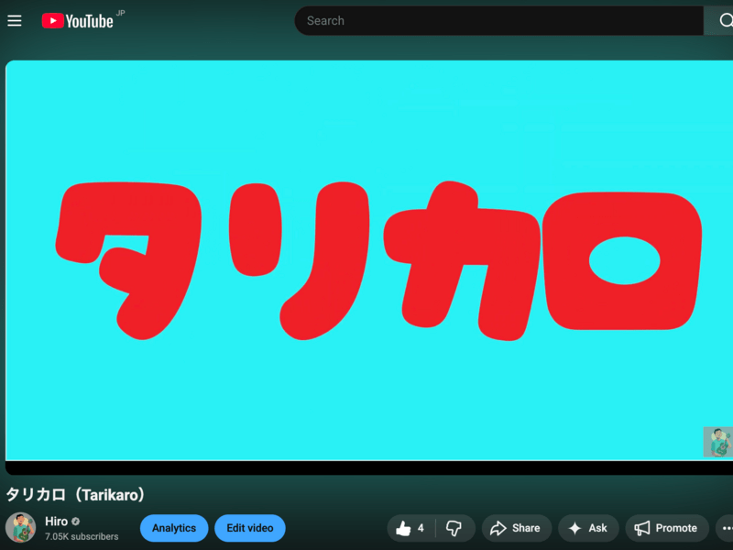Open the Hiro channel name link
Image resolution: width=733 pixels, height=550 pixels.
[56, 521]
